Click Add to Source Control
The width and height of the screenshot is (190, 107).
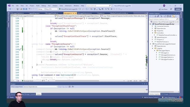click(x=151, y=97)
